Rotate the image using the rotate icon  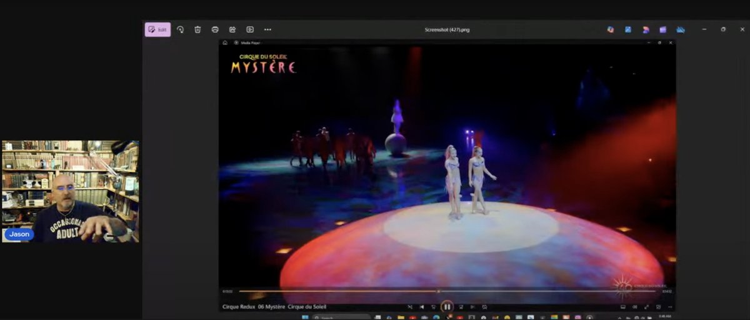pos(180,29)
